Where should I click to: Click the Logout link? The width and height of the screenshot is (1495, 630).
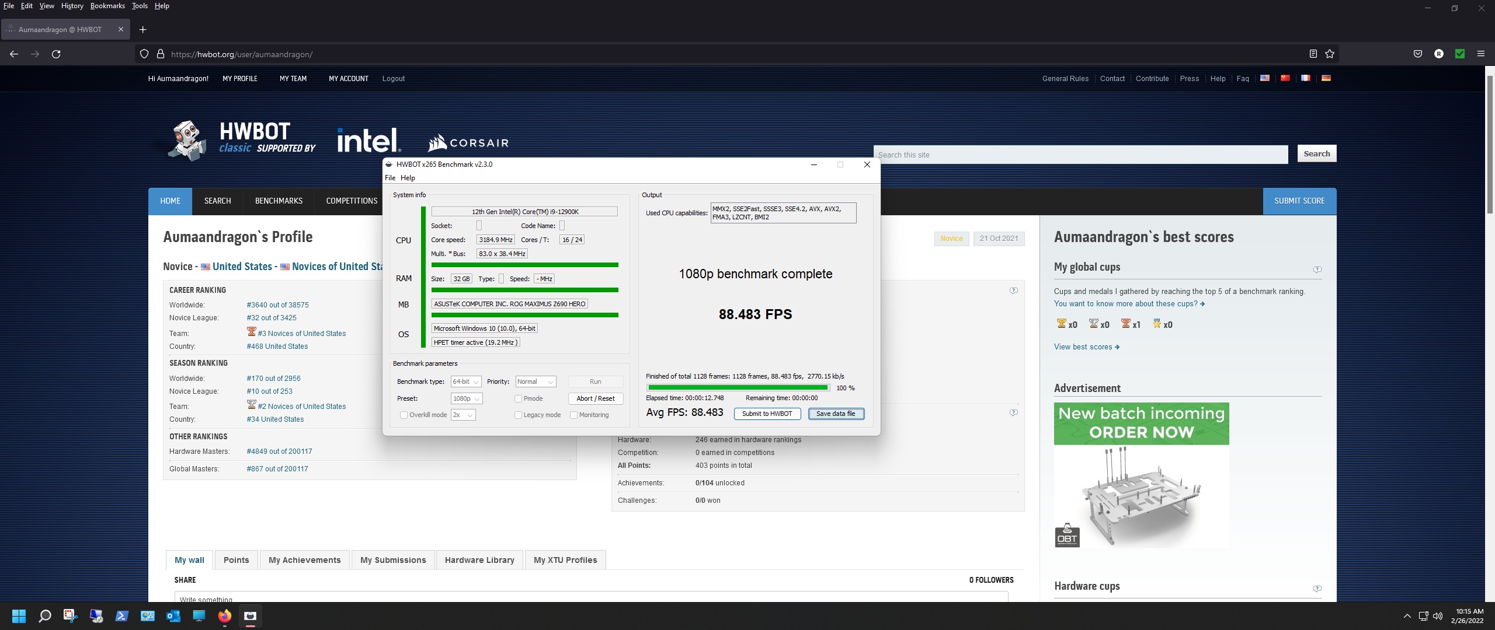394,79
